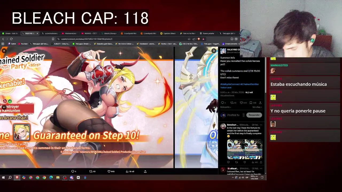Click the Responder button
The image size is (342, 192).
point(254,115)
